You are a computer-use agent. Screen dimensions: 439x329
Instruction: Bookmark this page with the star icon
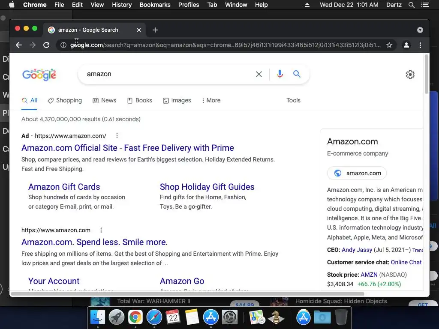tap(389, 45)
